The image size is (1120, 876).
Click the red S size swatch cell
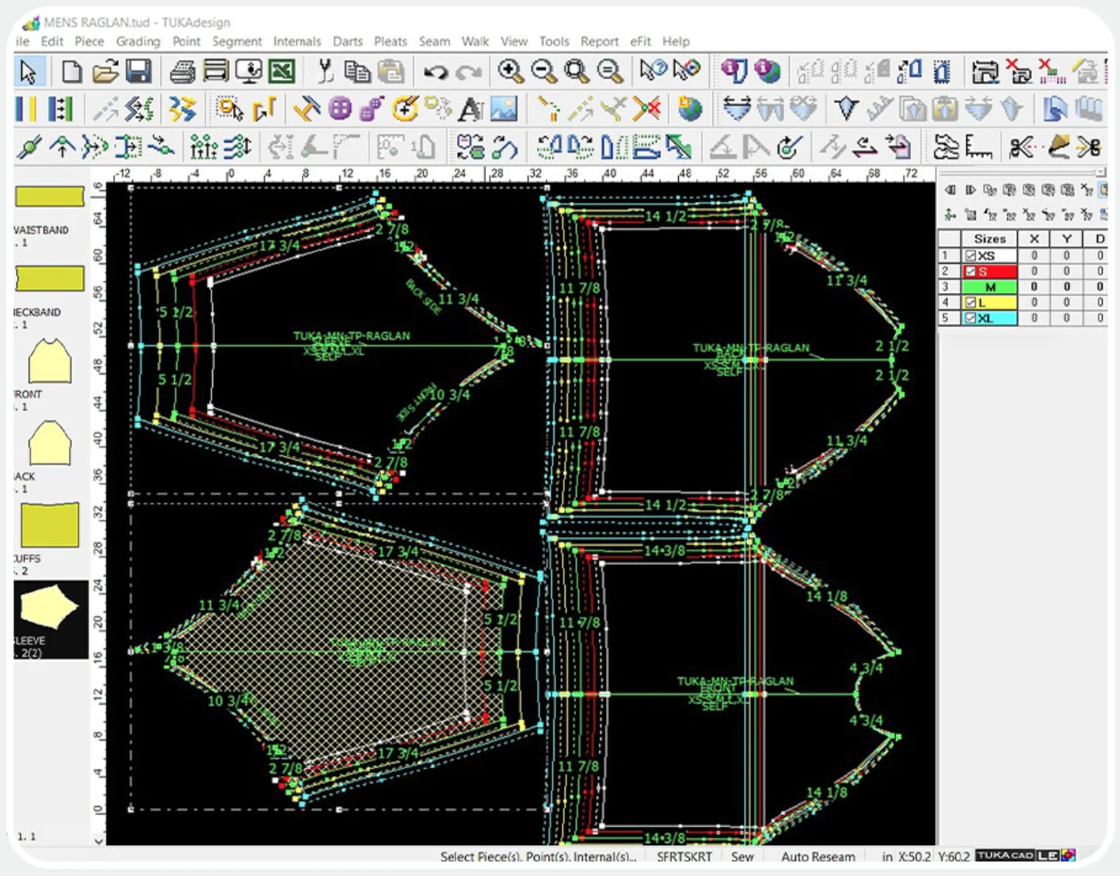coord(989,271)
